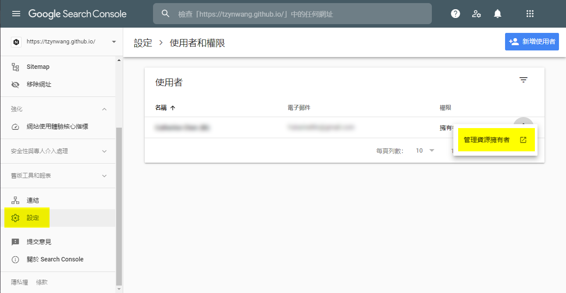Click the 權限 column header
This screenshot has width=566, height=293.
coord(445,108)
